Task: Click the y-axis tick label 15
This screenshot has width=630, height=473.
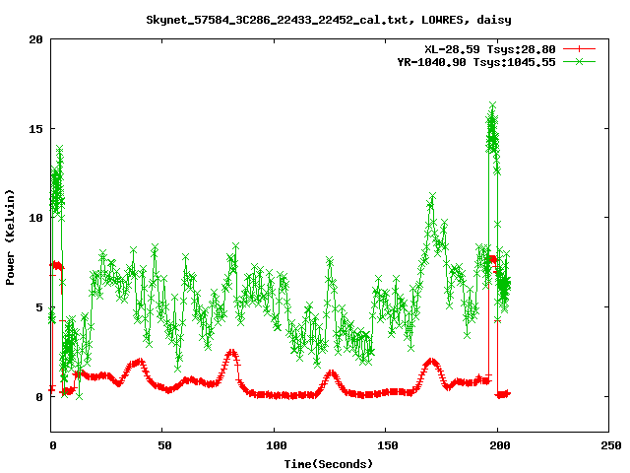Action: tap(35, 129)
